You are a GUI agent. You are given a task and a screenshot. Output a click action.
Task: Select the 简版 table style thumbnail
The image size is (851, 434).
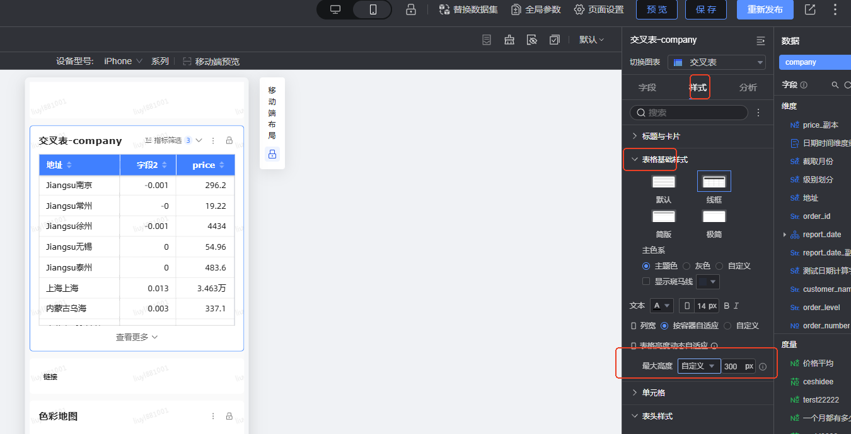663,216
